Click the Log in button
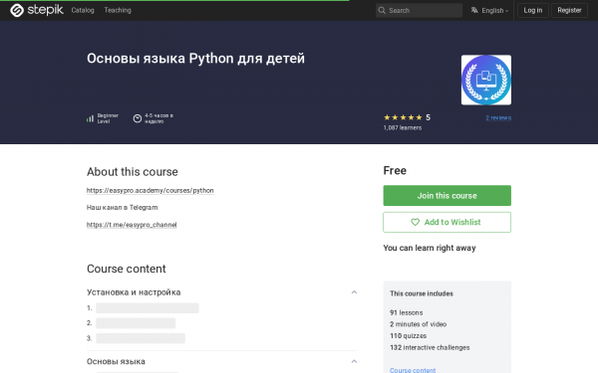 coord(533,10)
